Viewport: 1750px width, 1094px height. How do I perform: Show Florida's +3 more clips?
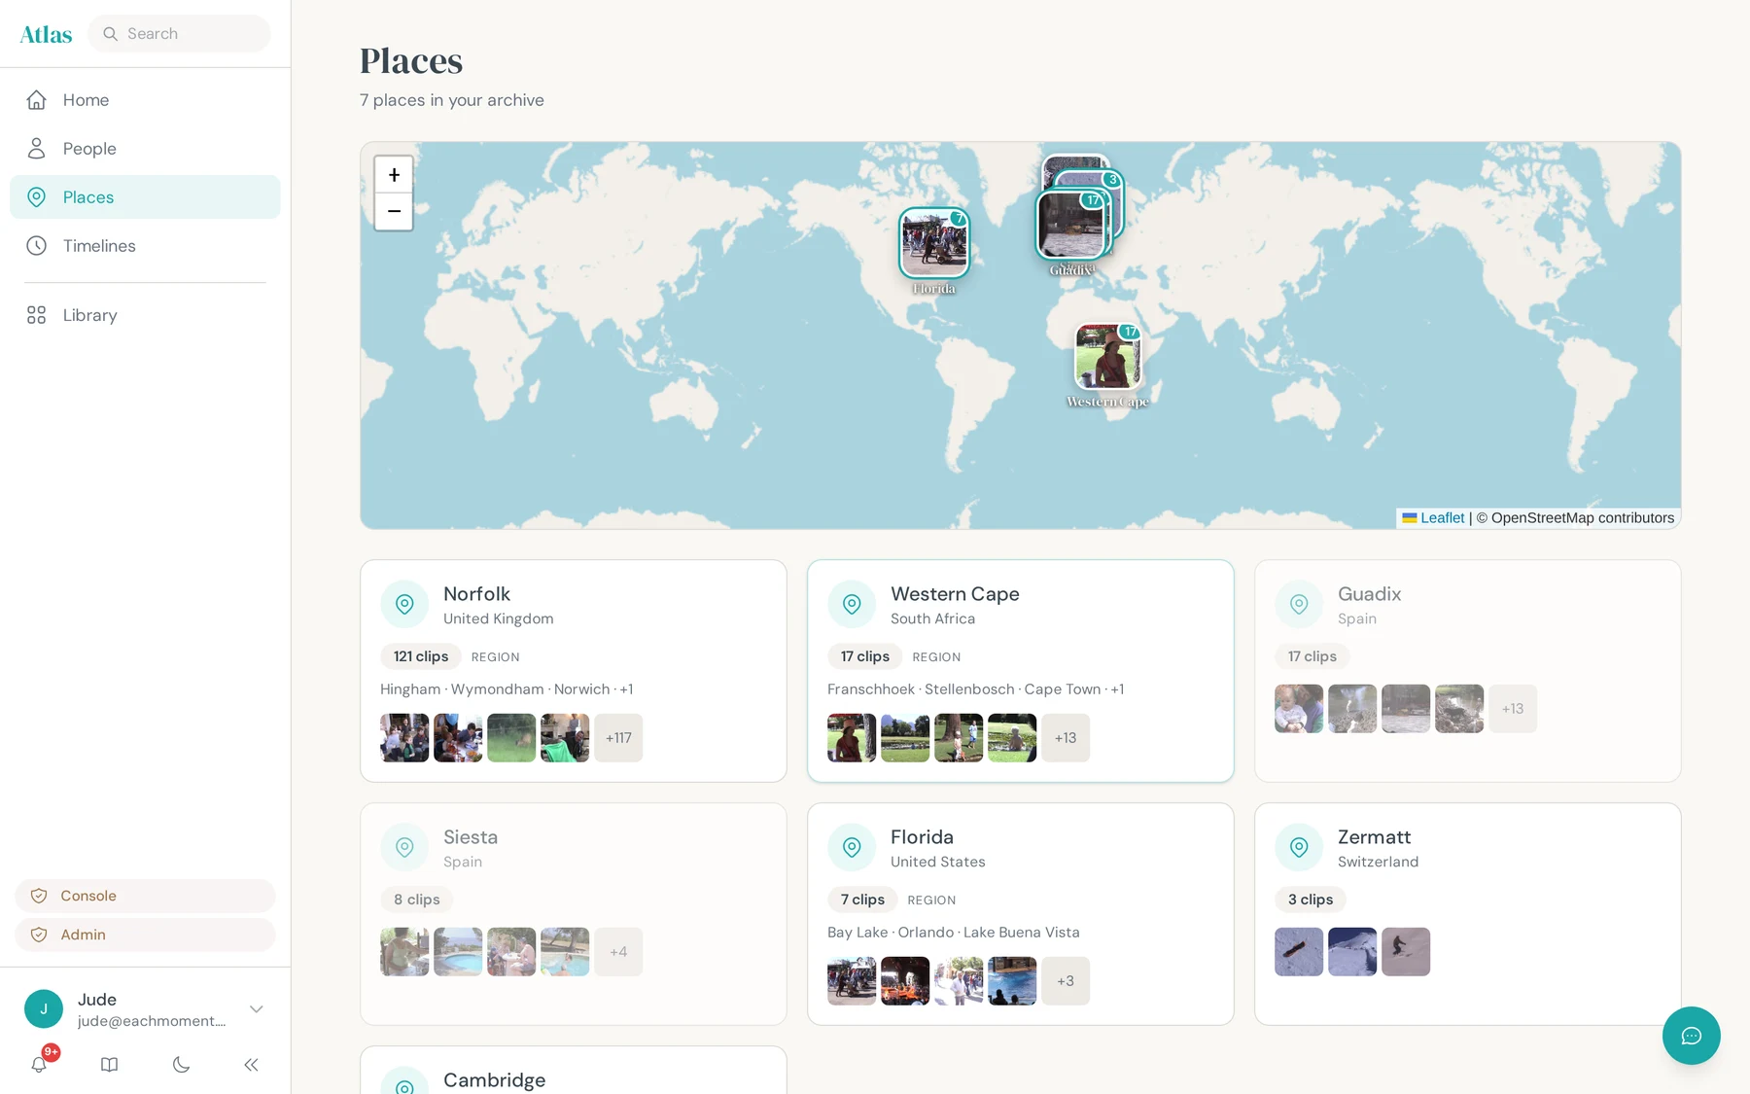click(1066, 981)
